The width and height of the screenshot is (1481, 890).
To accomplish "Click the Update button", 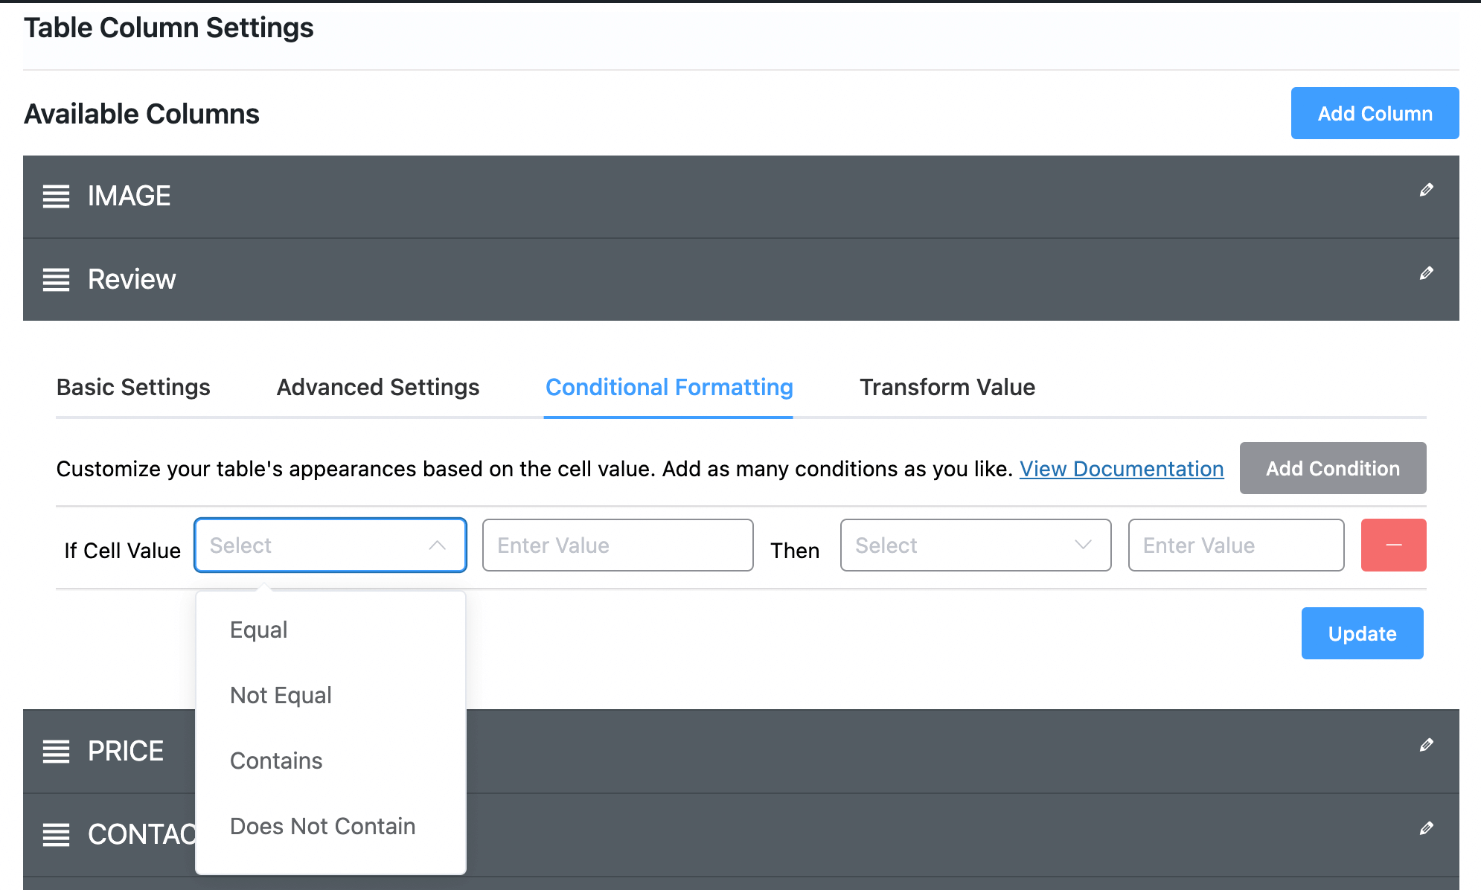I will 1362,633.
